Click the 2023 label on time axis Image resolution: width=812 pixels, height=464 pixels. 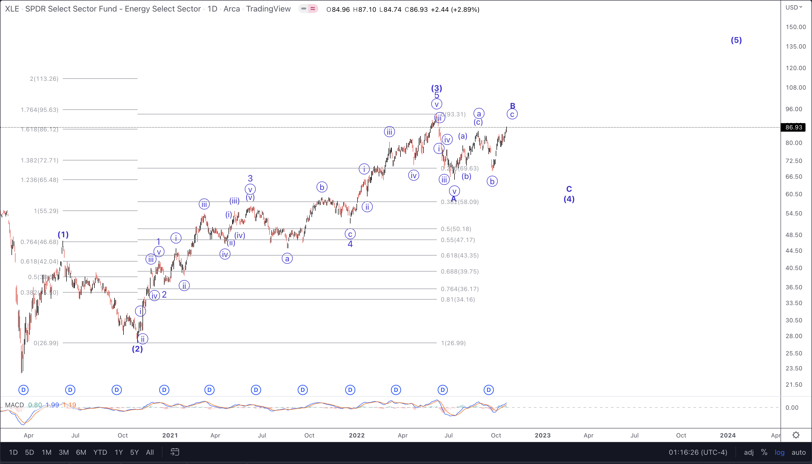(542, 435)
